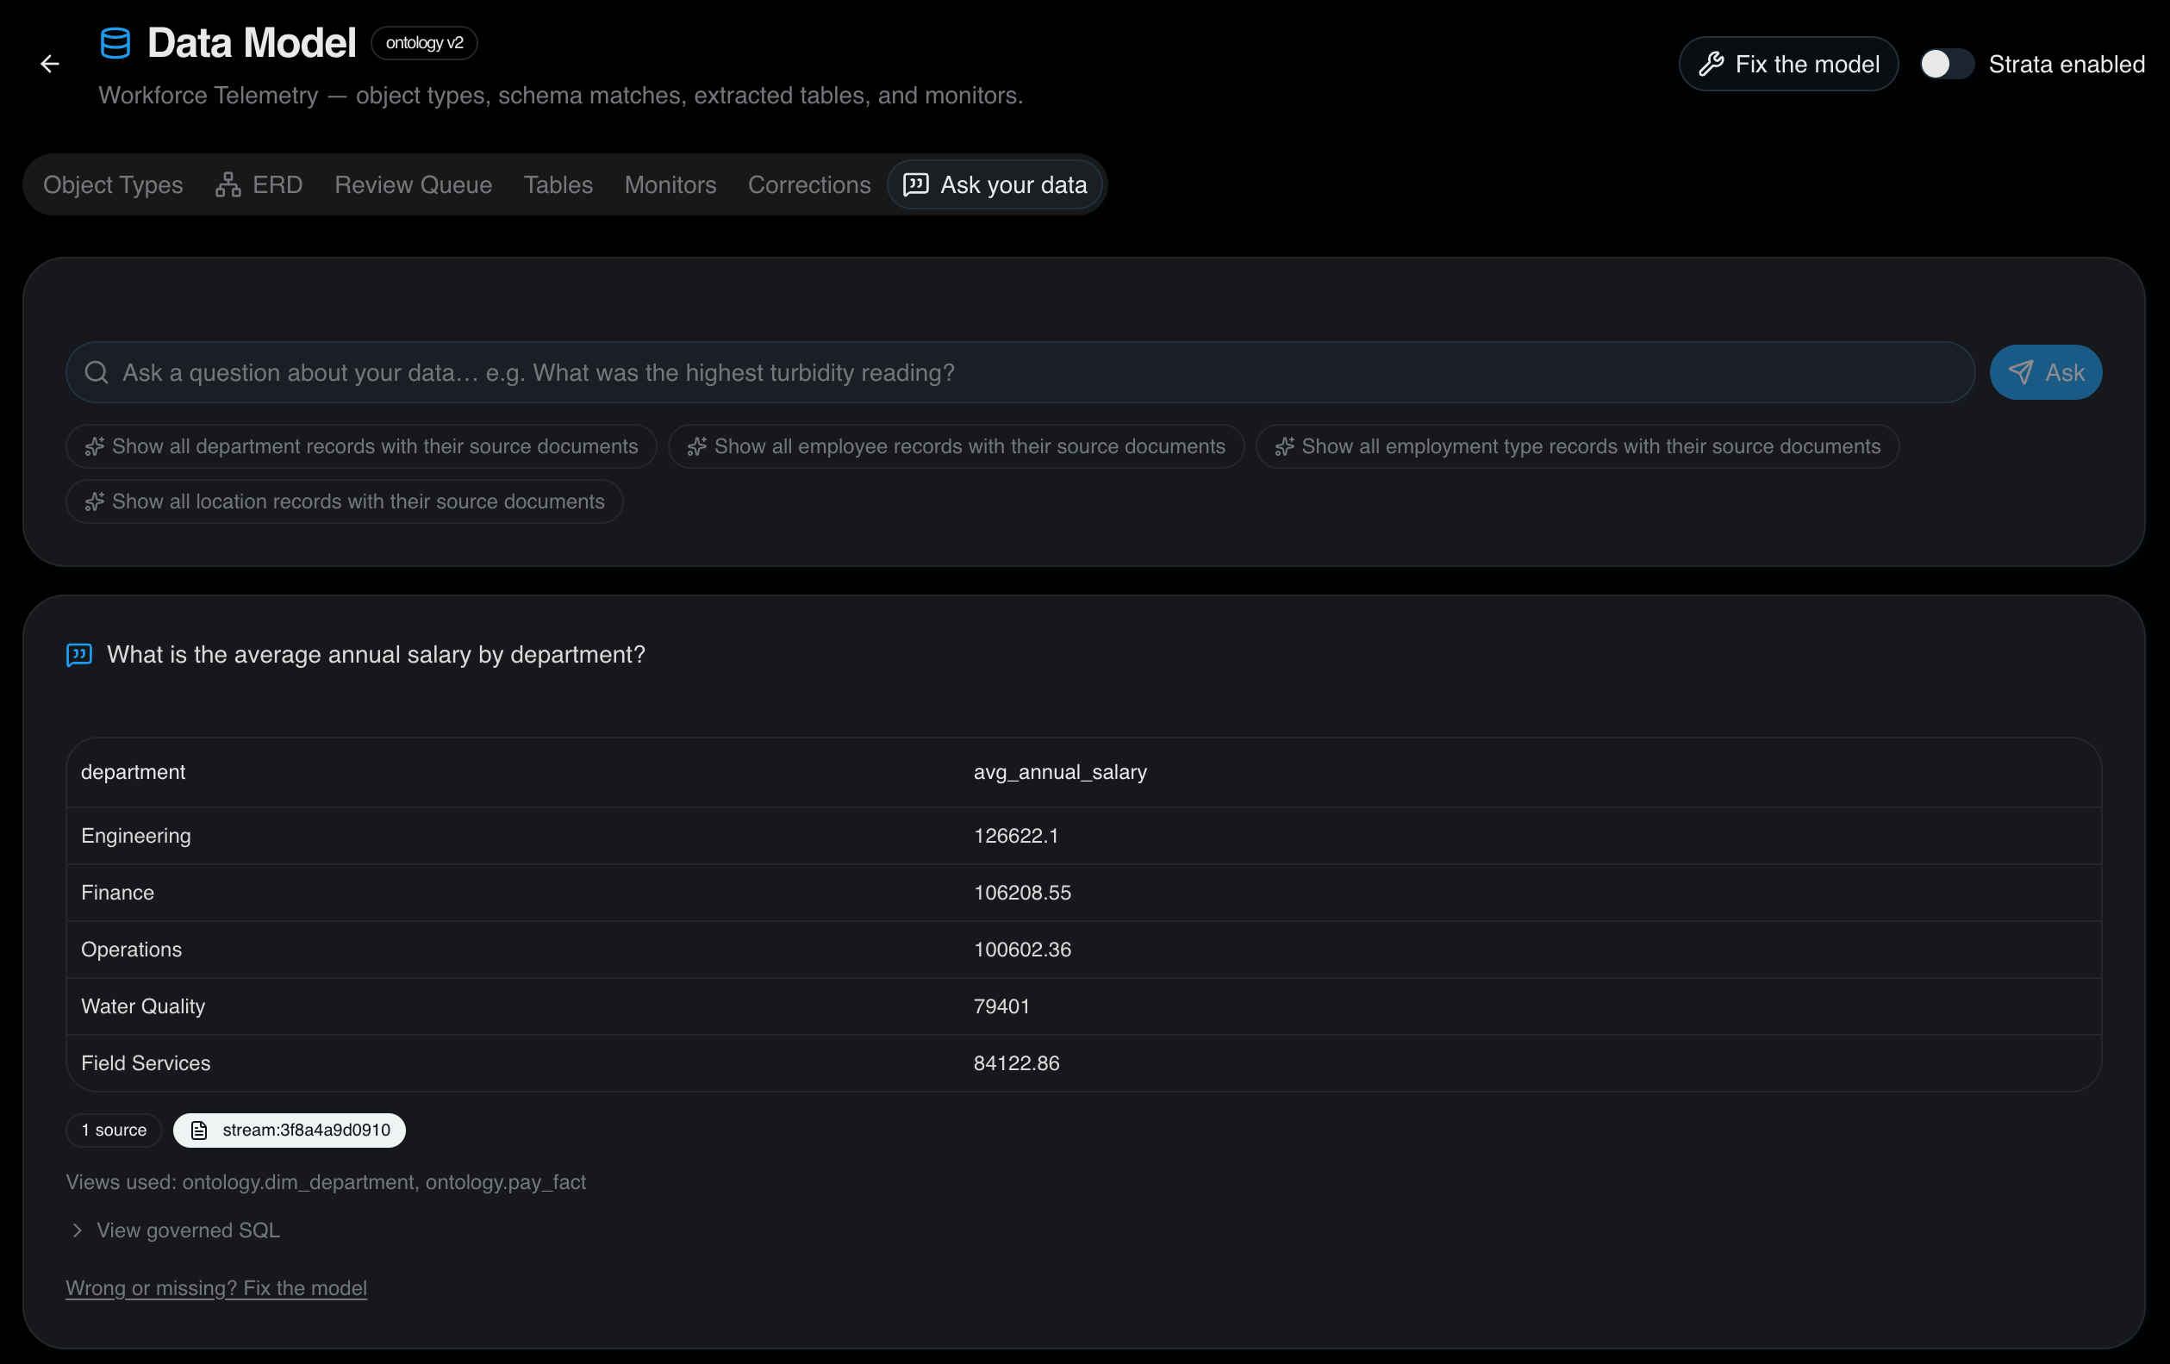The image size is (2170, 1364).
Task: Click salary value 79401
Action: pos(1001,1006)
